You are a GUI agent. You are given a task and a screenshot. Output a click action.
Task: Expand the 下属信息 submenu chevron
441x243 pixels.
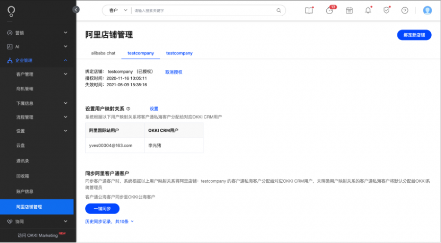pos(66,103)
